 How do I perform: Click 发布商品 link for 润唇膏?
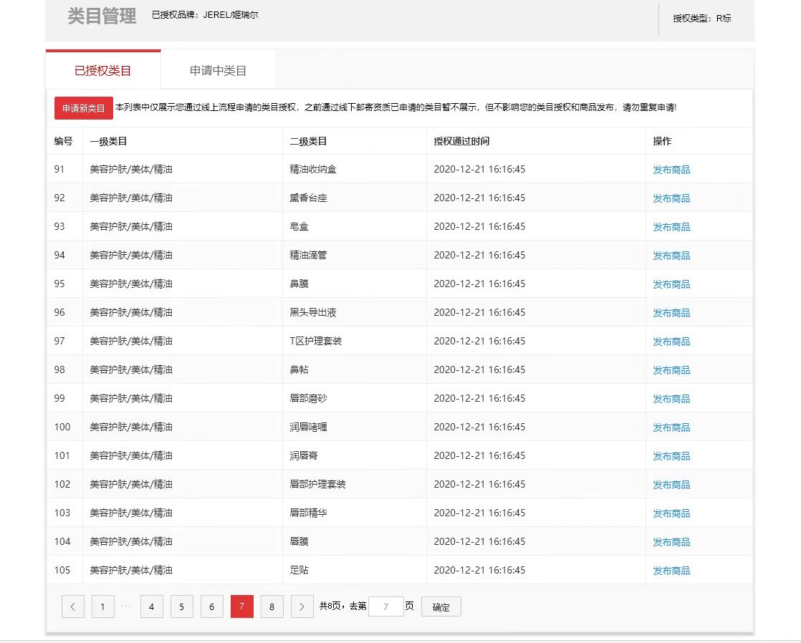671,456
